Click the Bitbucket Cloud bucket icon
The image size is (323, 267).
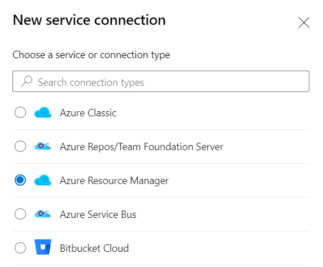[x=43, y=247]
